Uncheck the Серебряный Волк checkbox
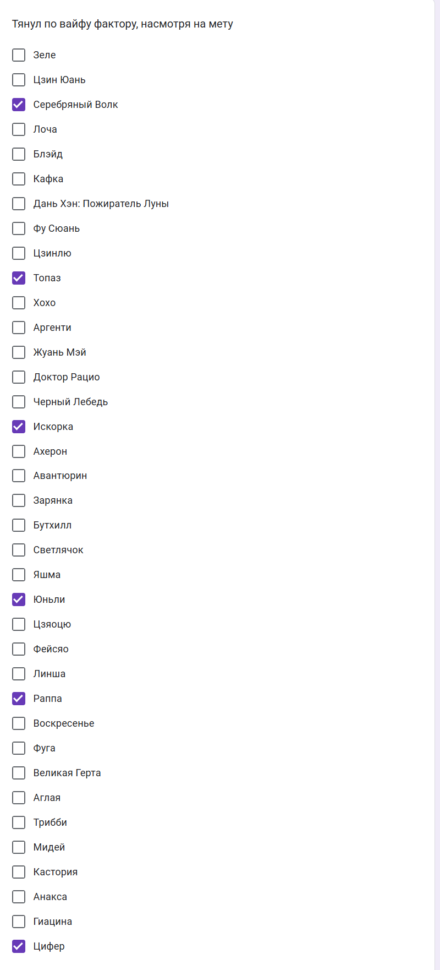The width and height of the screenshot is (440, 970). (x=19, y=105)
